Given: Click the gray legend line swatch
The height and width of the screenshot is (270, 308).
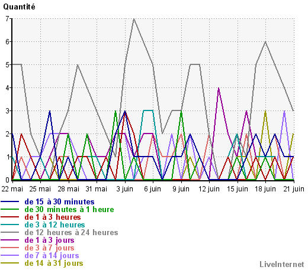Looking at the screenshot, I should [10, 232].
